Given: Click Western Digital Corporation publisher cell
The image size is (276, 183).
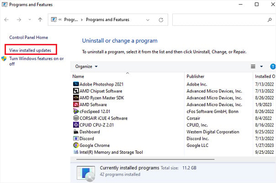Looking at the screenshot, I should coord(213,132).
